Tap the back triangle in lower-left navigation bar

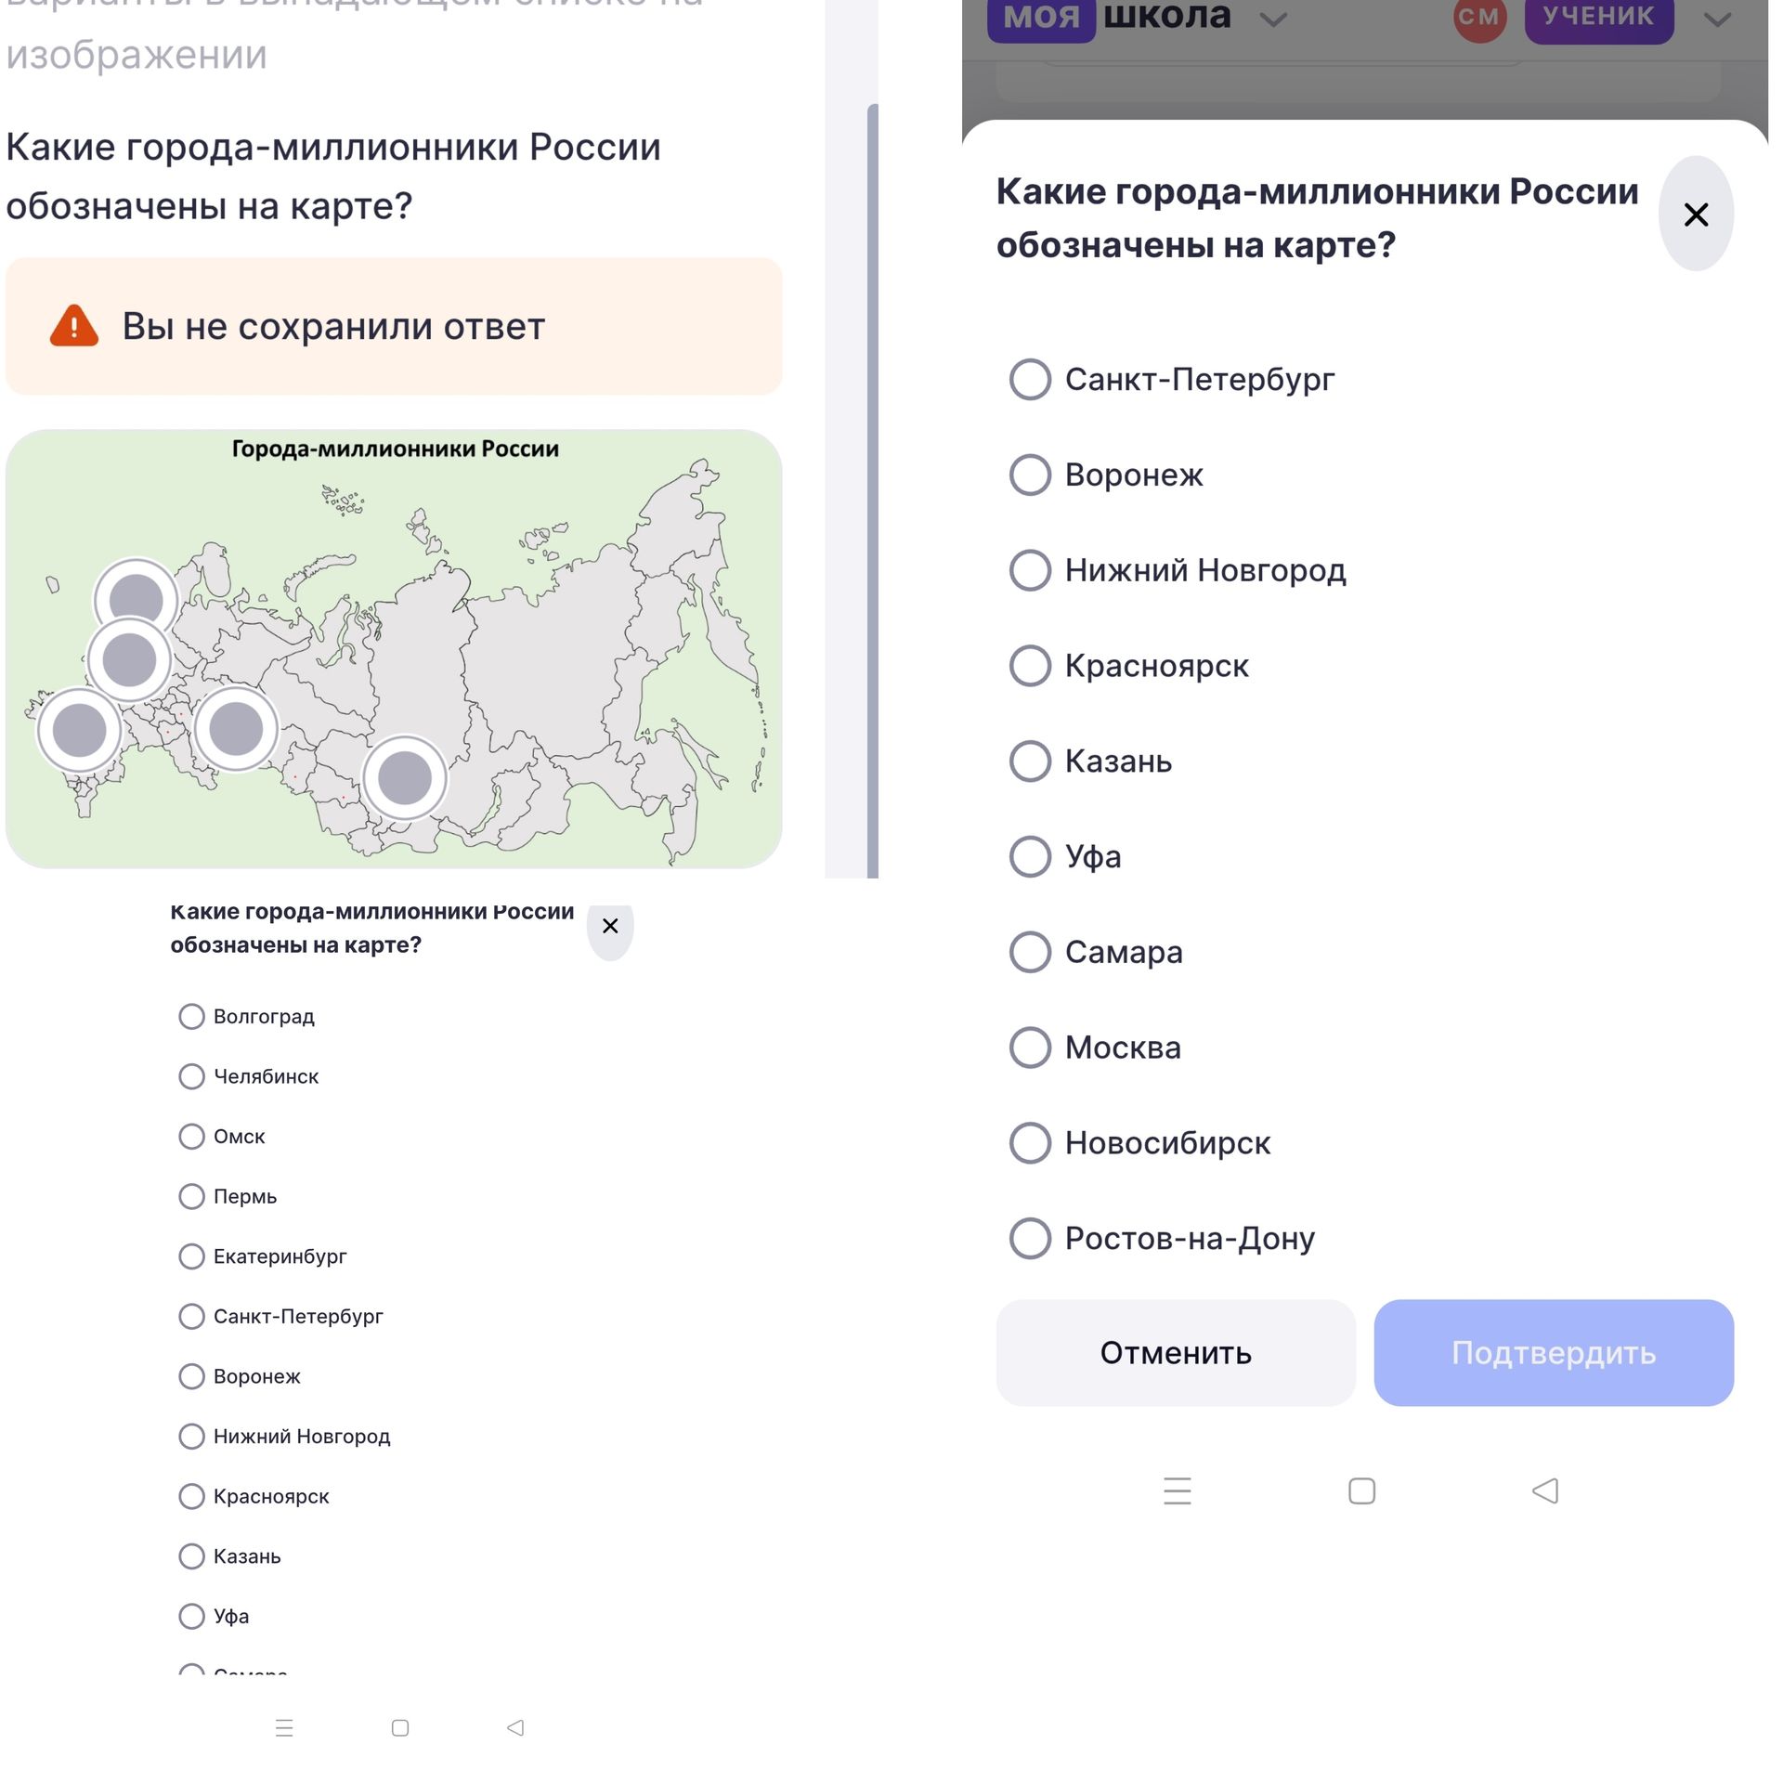click(515, 1727)
